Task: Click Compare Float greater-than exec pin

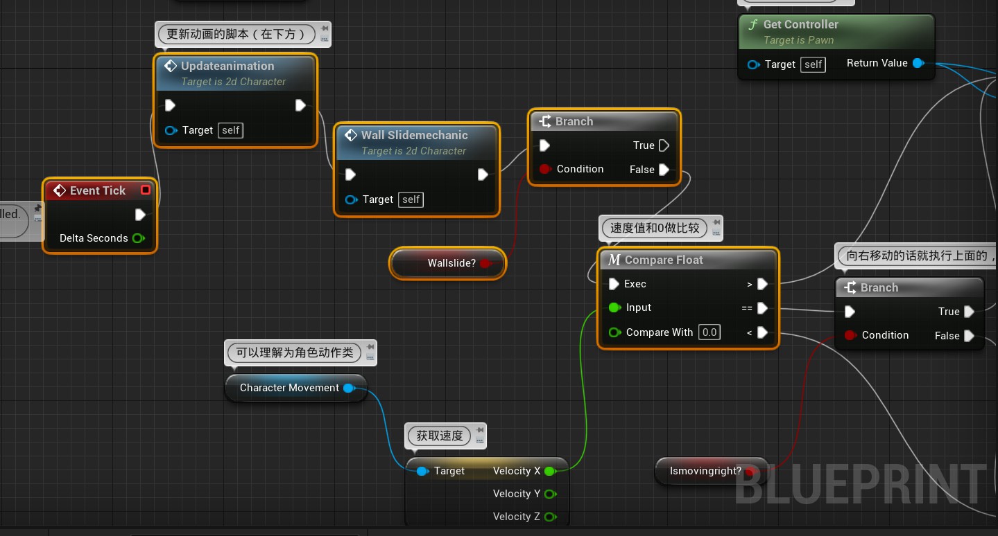Action: pyautogui.click(x=762, y=284)
